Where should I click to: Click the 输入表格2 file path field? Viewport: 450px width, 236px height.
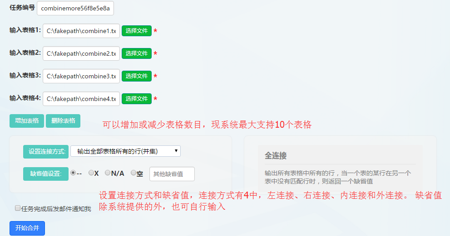click(x=81, y=53)
